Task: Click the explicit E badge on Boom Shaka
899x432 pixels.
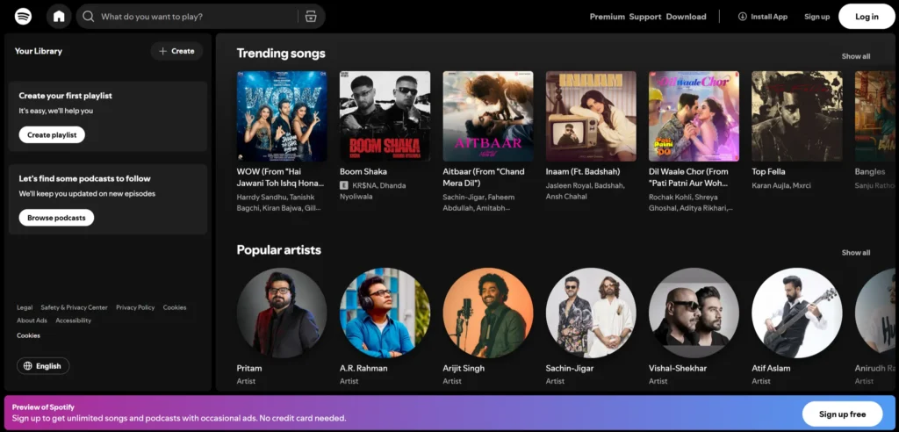Action: 344,185
